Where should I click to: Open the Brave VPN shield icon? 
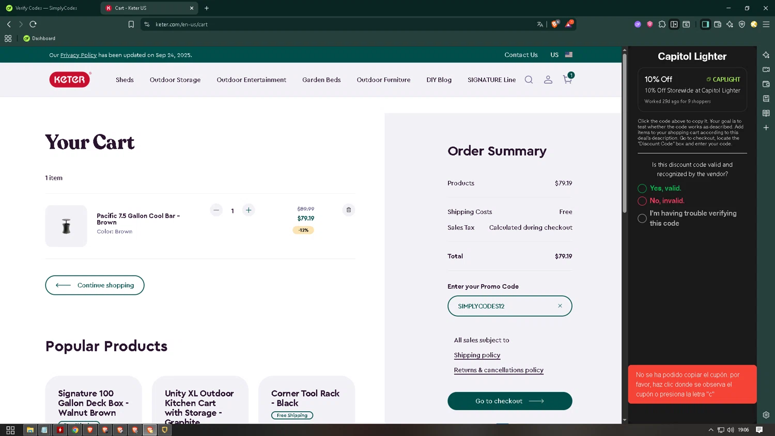pos(742,24)
